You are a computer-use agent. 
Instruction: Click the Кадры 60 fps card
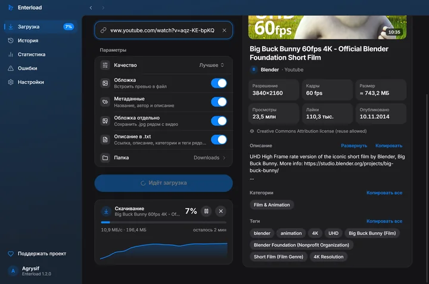point(327,90)
